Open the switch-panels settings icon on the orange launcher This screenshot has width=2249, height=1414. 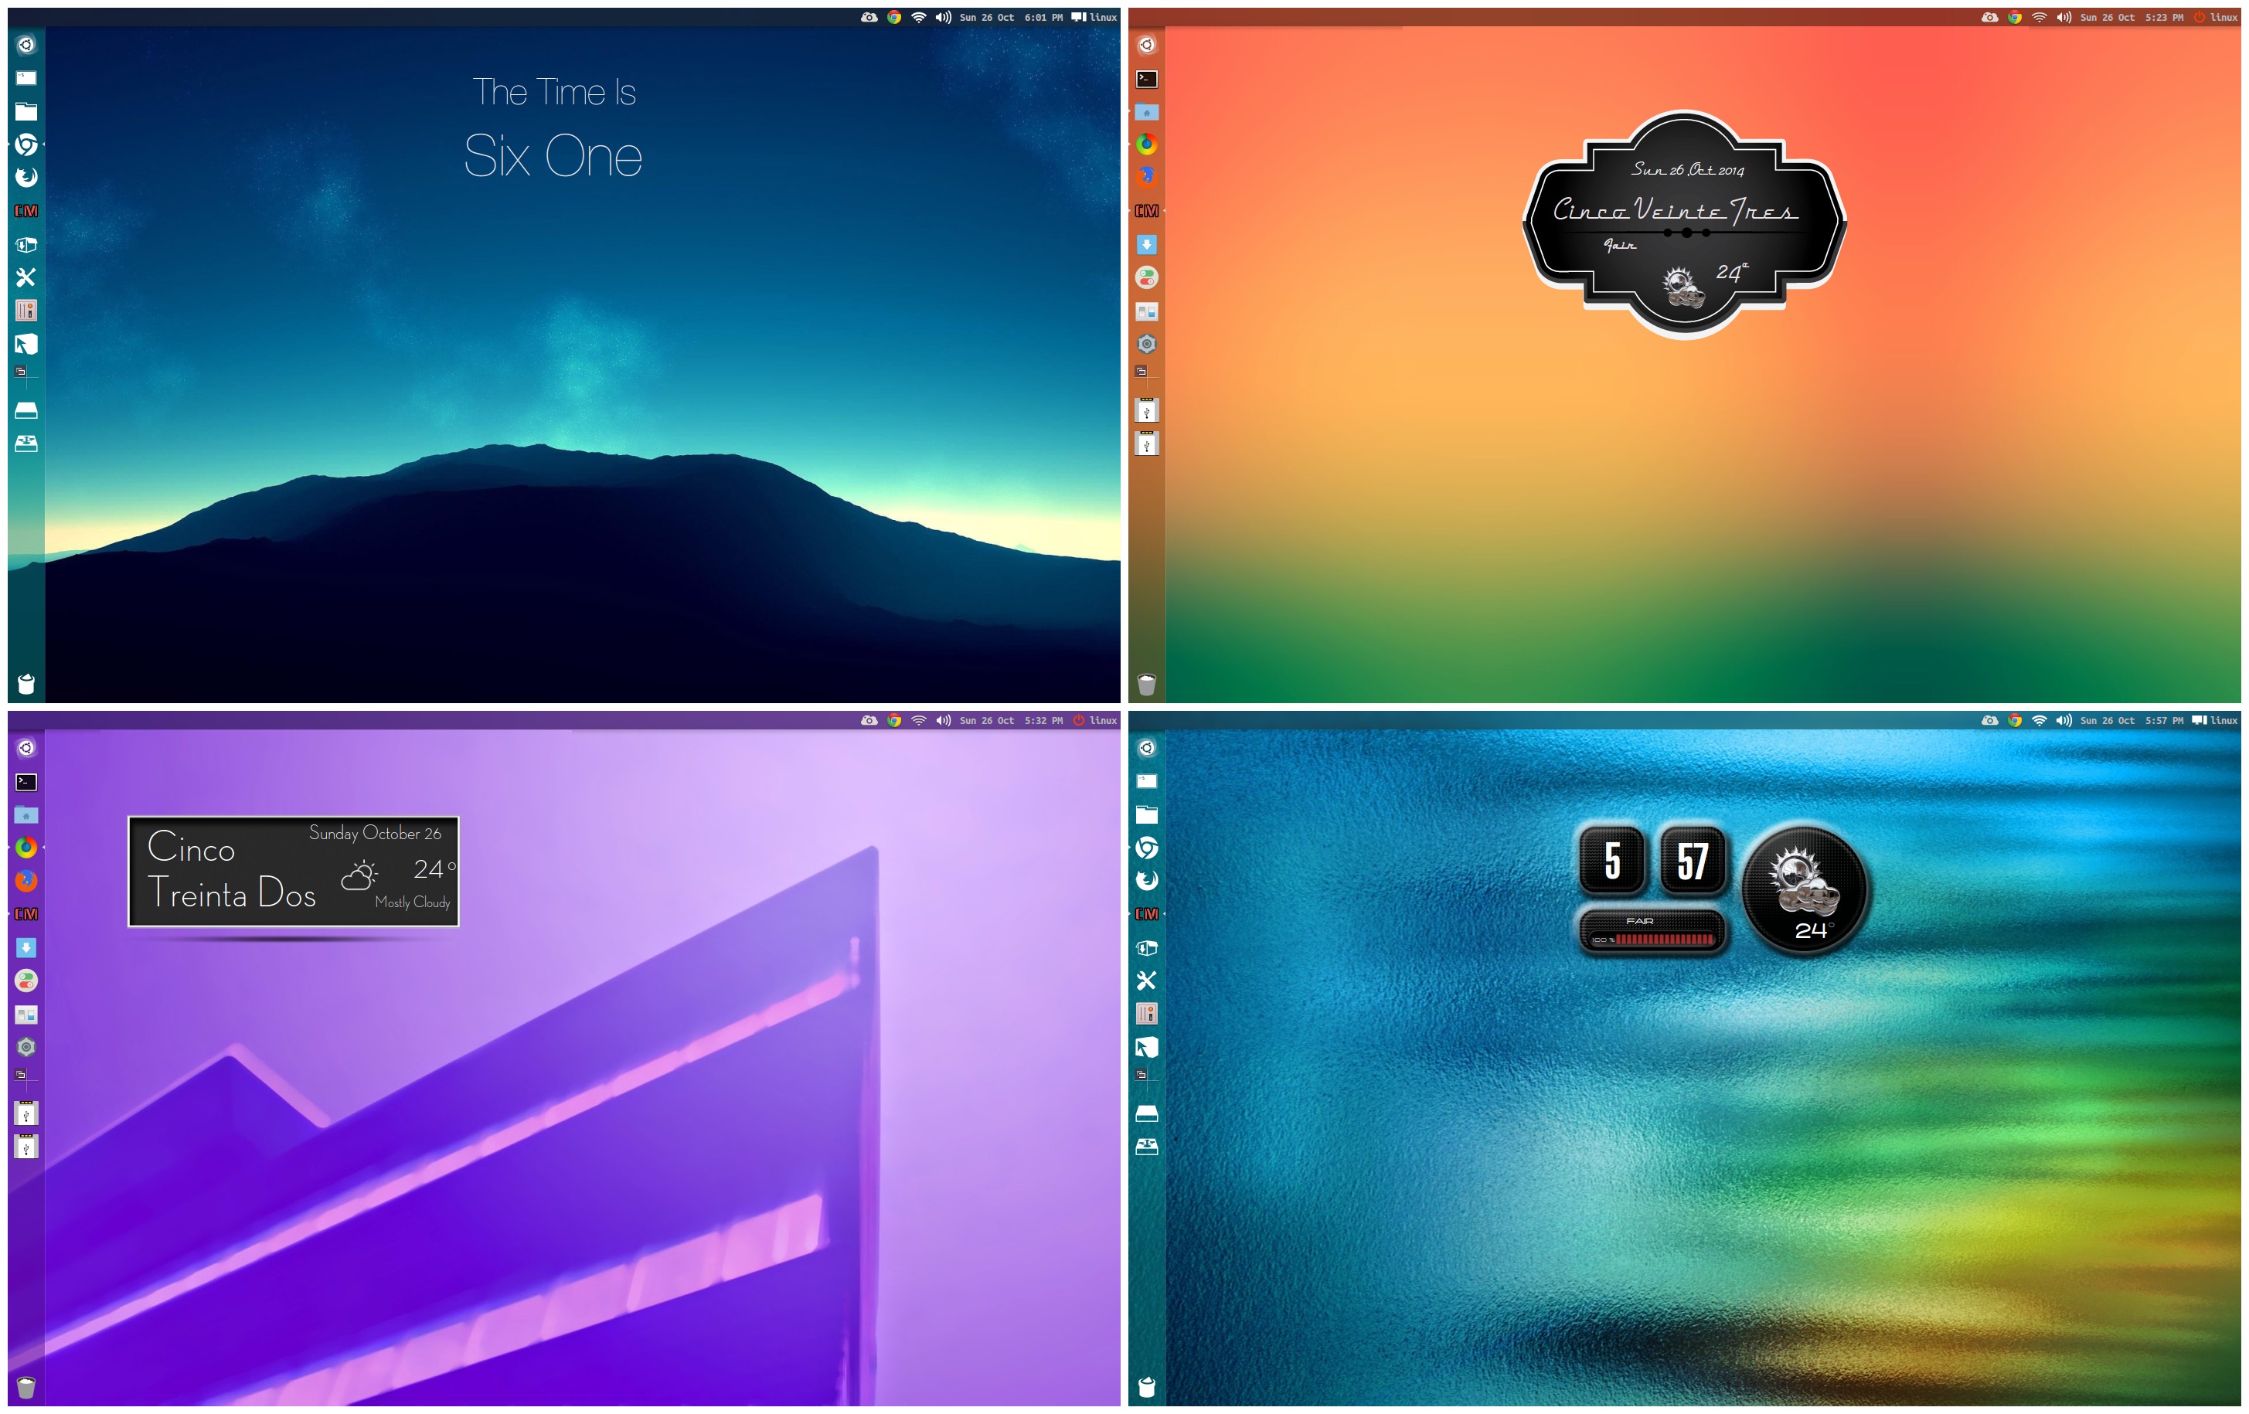[x=1147, y=311]
